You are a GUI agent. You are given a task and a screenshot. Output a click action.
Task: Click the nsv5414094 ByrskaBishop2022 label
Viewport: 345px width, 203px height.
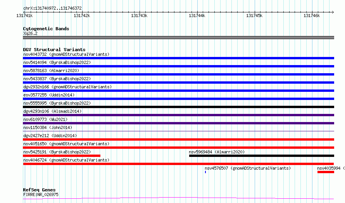pos(57,62)
